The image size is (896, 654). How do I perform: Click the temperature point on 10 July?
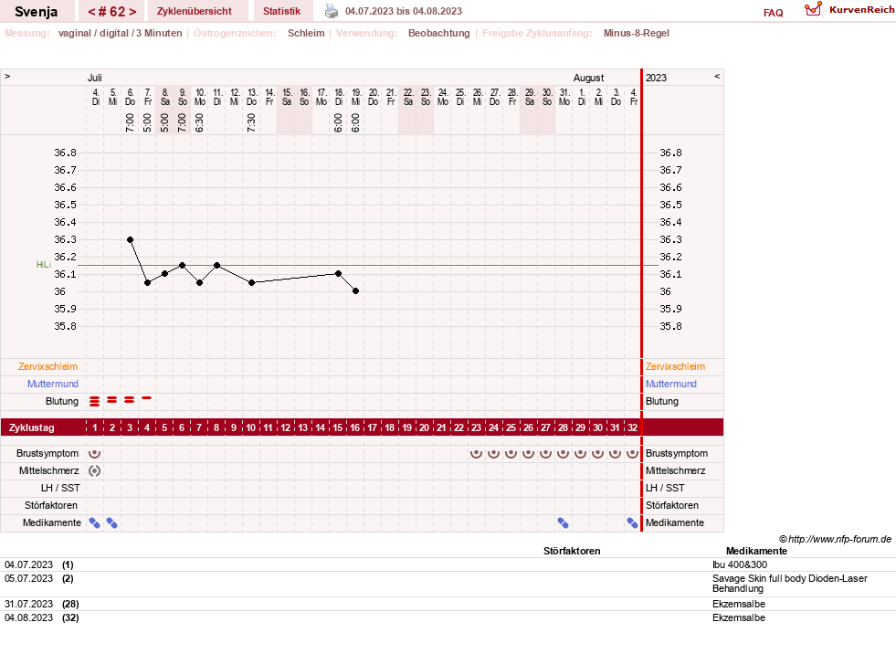click(x=199, y=282)
